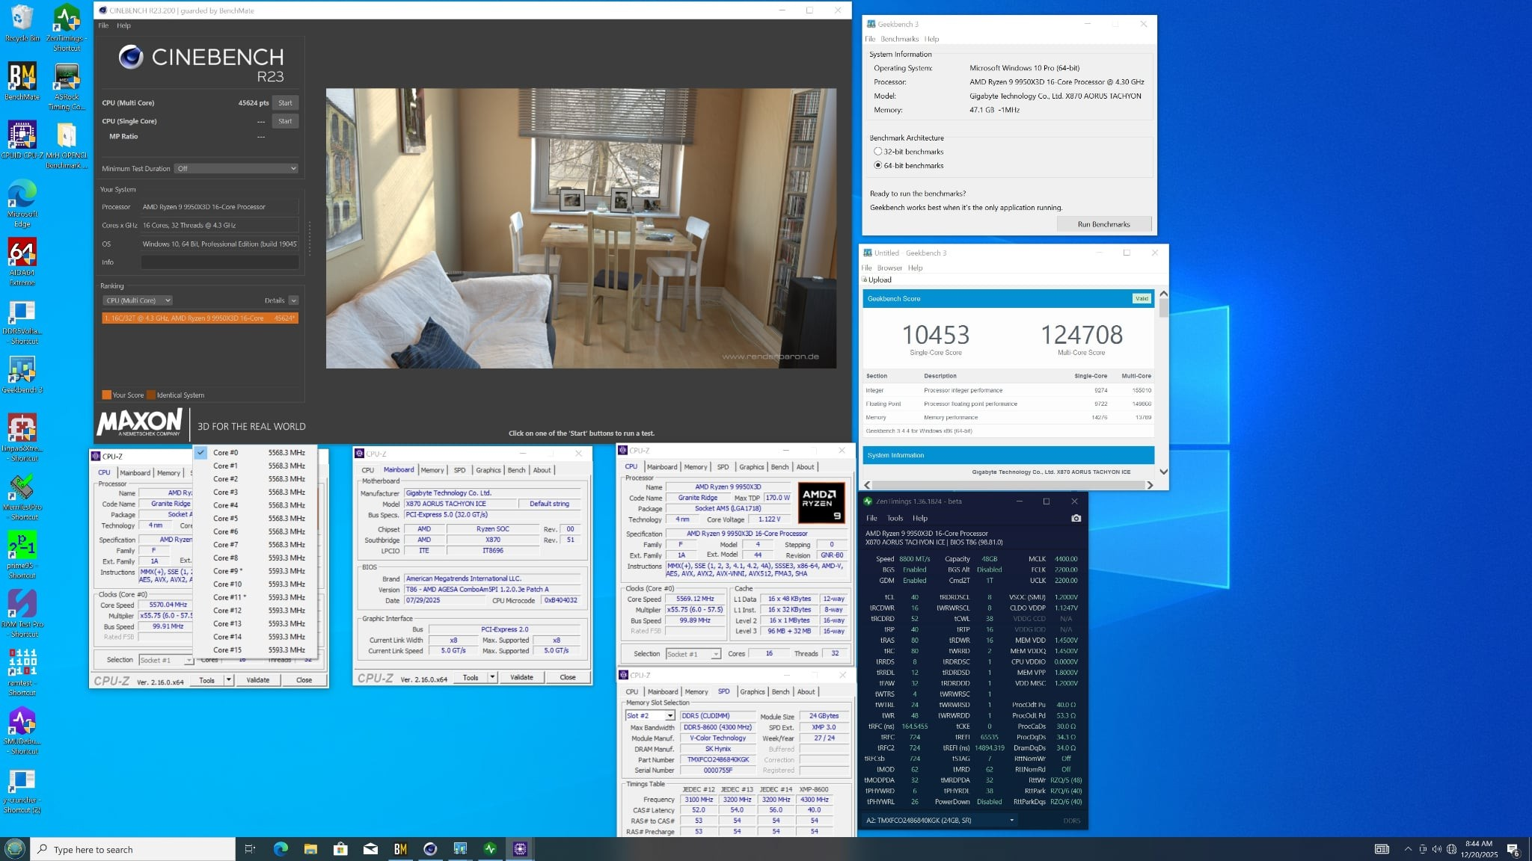Viewport: 1532px width, 861px height.
Task: Expand the Details dropdown in Cinebench Ranking
Action: pyautogui.click(x=293, y=300)
